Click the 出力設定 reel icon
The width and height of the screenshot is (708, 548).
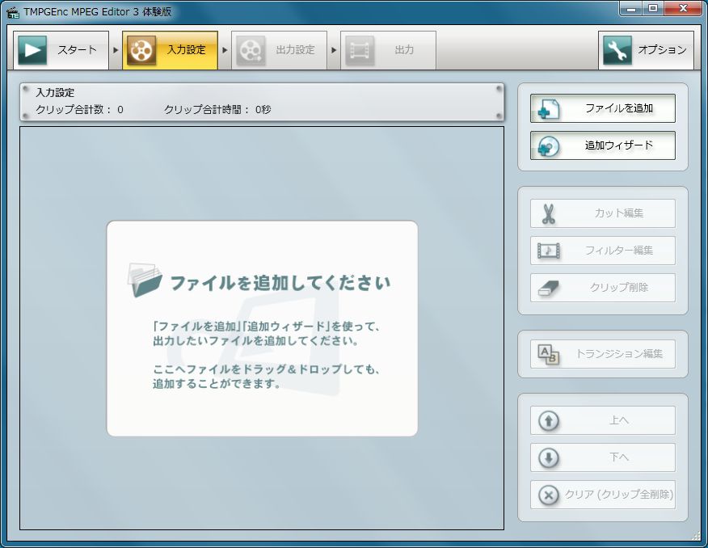point(251,50)
